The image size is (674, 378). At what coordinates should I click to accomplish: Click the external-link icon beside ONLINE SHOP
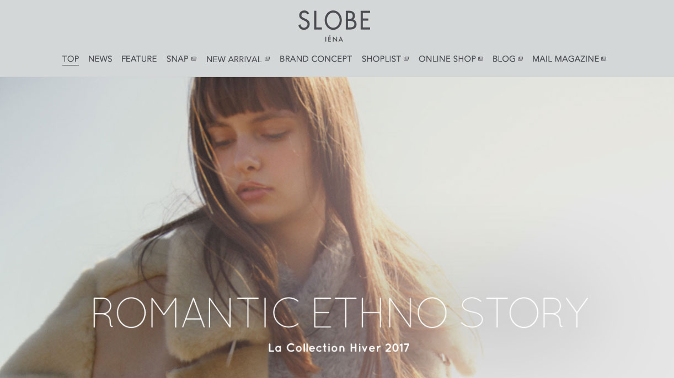(x=480, y=59)
